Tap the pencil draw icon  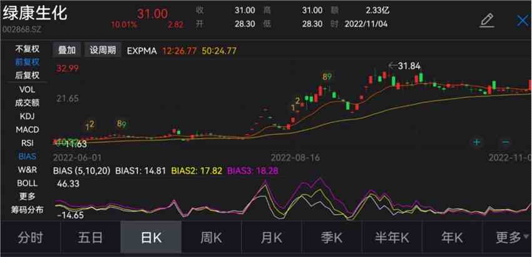tap(487, 21)
